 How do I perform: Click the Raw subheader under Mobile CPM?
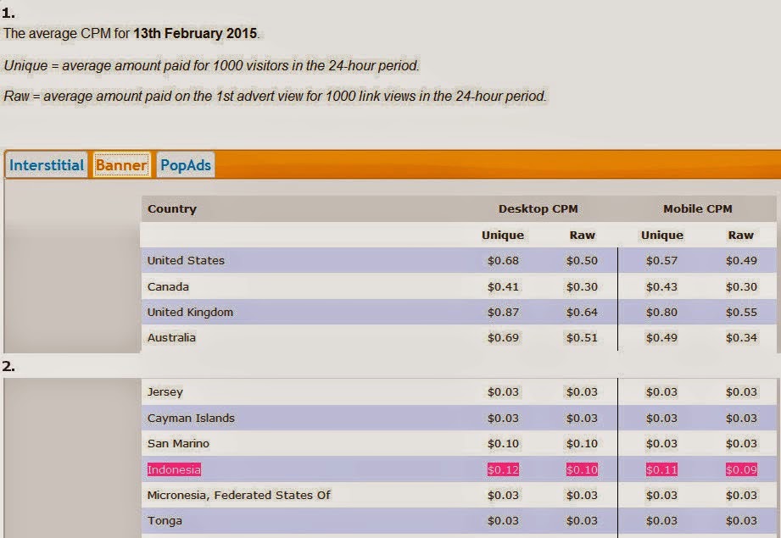pos(742,235)
